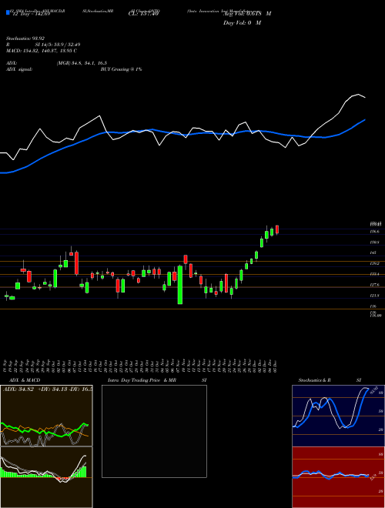
Task: Click the SI 14/3 values text
Action: [x=58, y=45]
